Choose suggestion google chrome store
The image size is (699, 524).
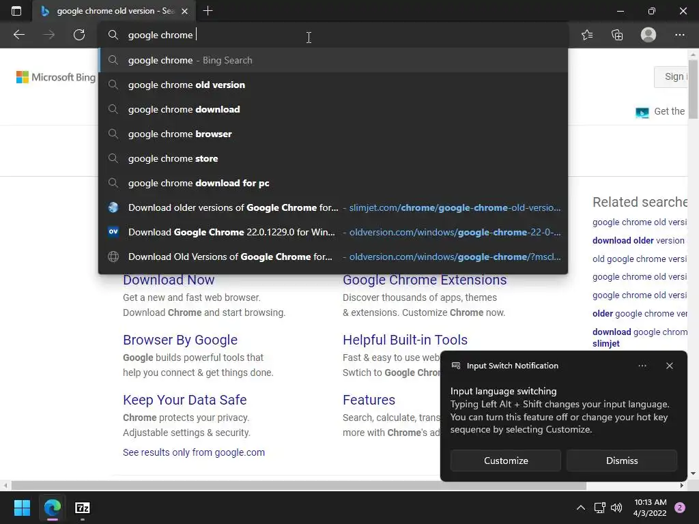333,158
